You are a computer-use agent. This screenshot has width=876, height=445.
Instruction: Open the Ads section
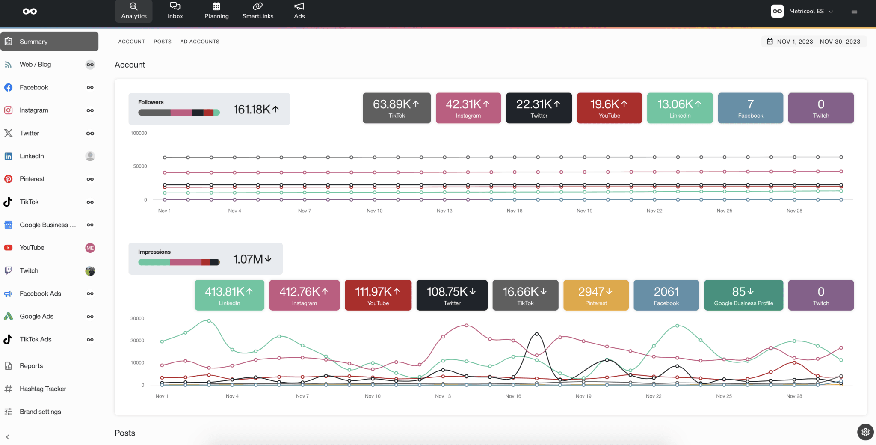click(x=299, y=11)
